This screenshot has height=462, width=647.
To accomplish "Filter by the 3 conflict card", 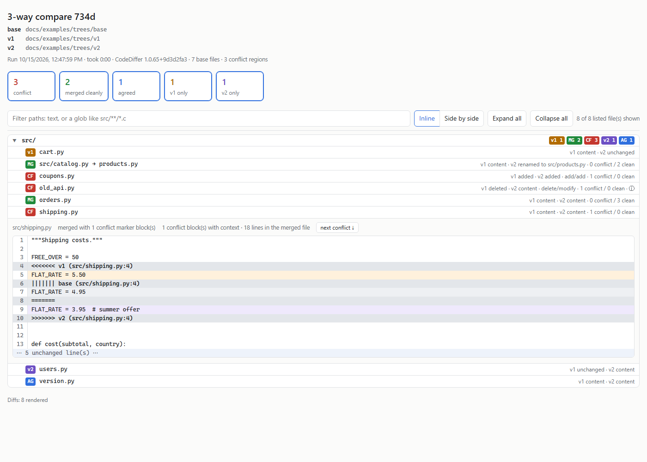I will click(x=31, y=86).
